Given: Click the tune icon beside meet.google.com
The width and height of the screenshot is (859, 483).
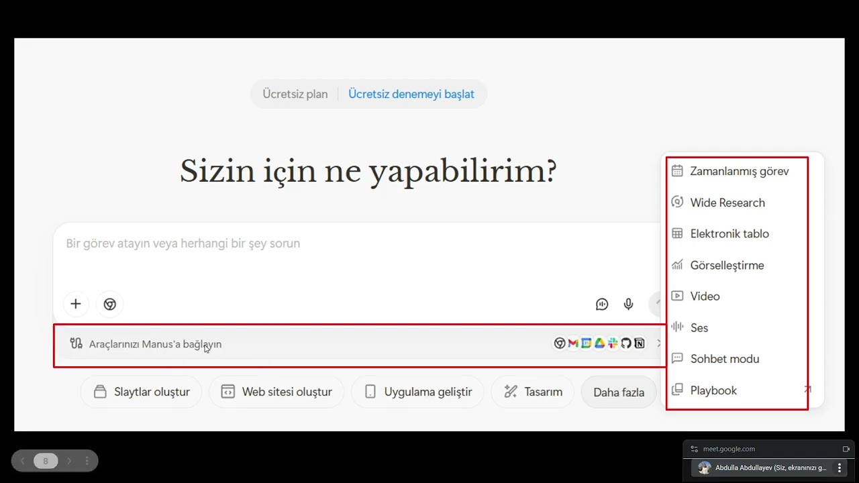Looking at the screenshot, I should point(695,449).
